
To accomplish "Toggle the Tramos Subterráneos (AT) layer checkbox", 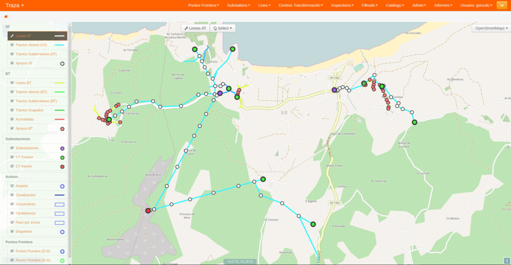I will tap(12, 54).
